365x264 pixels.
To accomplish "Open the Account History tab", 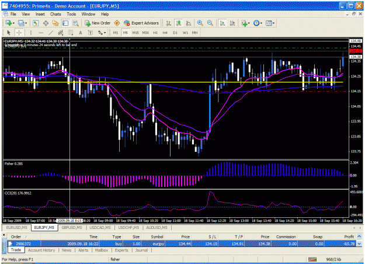I will tap(41, 250).
